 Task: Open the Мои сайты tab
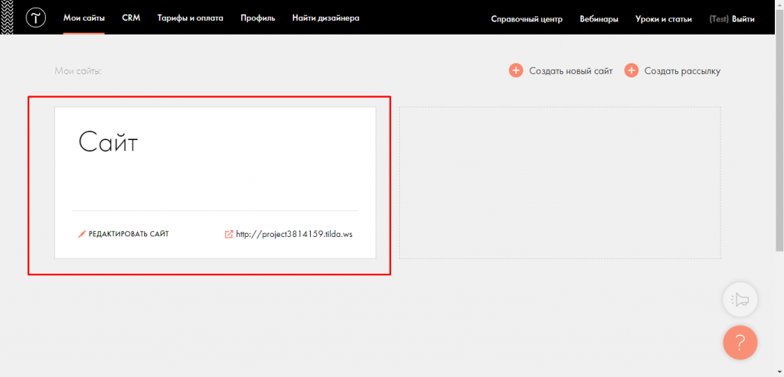pyautogui.click(x=84, y=18)
